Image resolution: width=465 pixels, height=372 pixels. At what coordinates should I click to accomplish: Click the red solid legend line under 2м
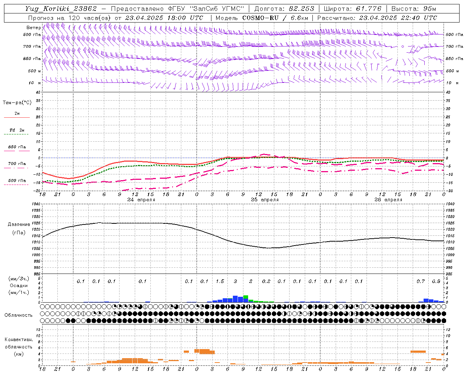click(x=17, y=118)
